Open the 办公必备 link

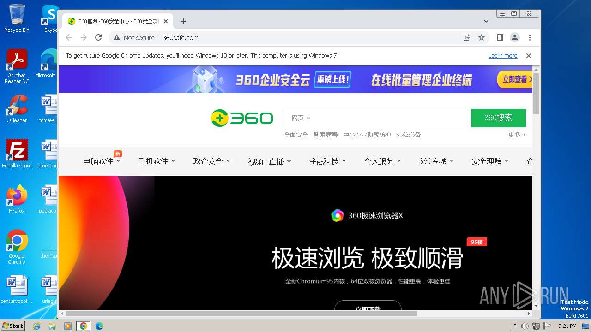(408, 135)
